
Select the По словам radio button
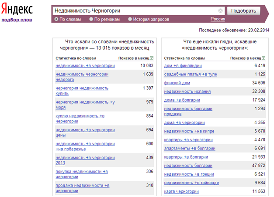point(56,19)
